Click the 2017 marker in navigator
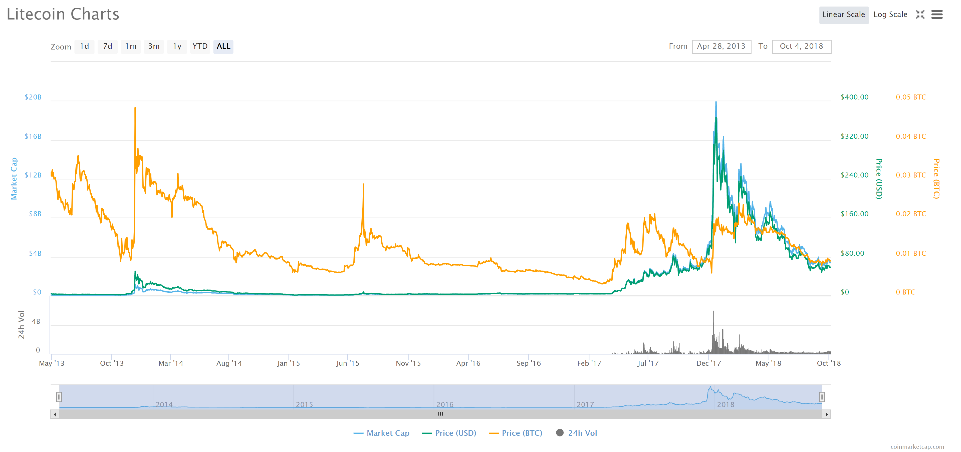Viewport: 961px width, 452px height. pyautogui.click(x=585, y=405)
